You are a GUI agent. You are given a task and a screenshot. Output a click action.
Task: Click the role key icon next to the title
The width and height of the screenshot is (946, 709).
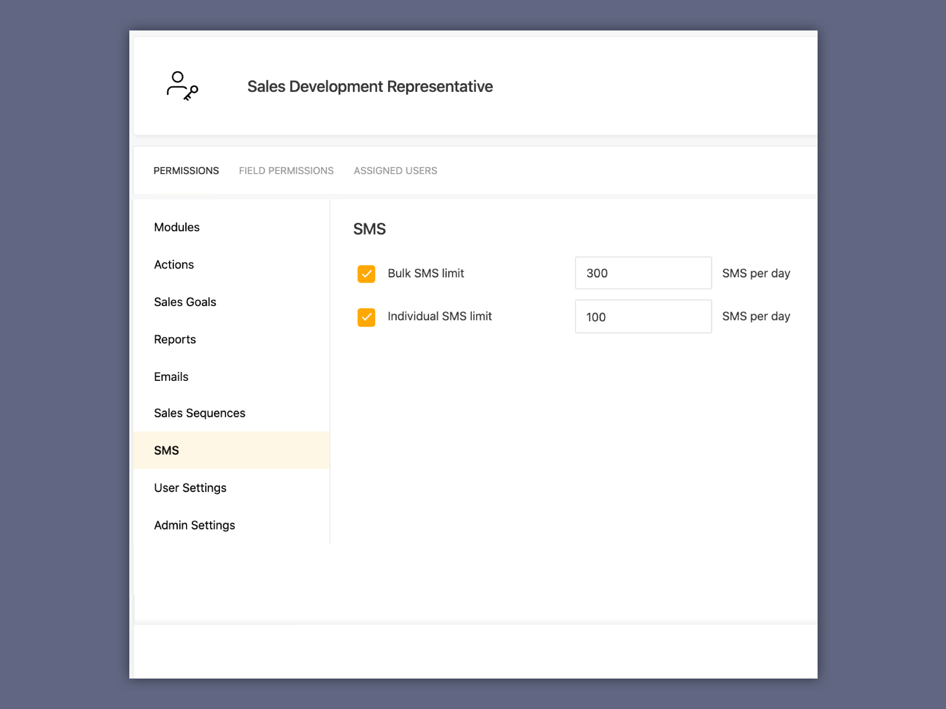click(x=181, y=87)
